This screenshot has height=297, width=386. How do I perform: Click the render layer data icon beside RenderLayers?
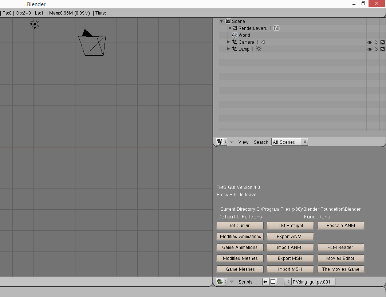276,28
